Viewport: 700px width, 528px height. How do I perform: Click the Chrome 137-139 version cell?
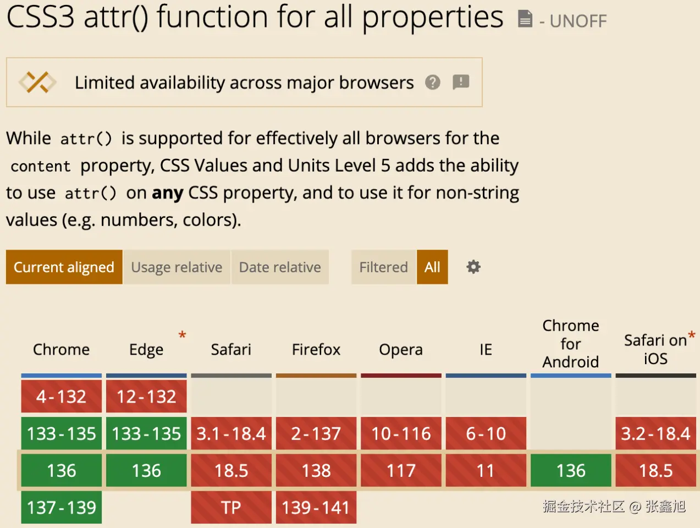point(62,507)
